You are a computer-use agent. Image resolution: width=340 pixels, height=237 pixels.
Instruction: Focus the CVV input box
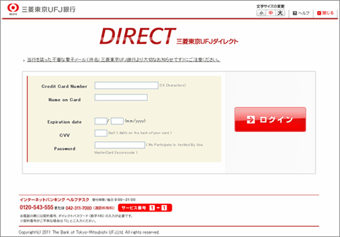pos(101,133)
